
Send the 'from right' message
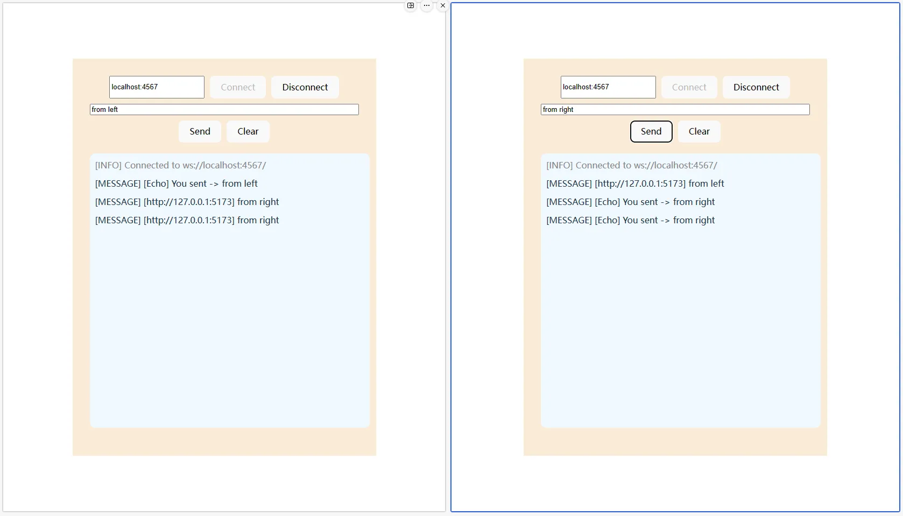(651, 131)
